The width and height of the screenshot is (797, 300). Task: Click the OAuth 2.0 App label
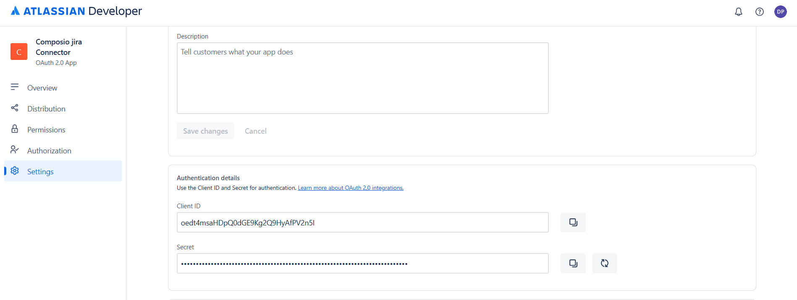tap(56, 63)
